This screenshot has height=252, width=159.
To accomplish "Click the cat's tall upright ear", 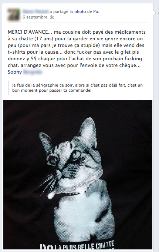I will 89,132.
